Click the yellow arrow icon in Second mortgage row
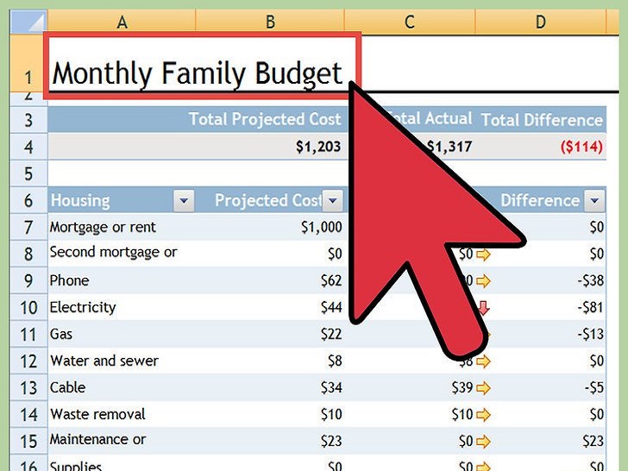Image resolution: width=628 pixels, height=471 pixels. (482, 254)
